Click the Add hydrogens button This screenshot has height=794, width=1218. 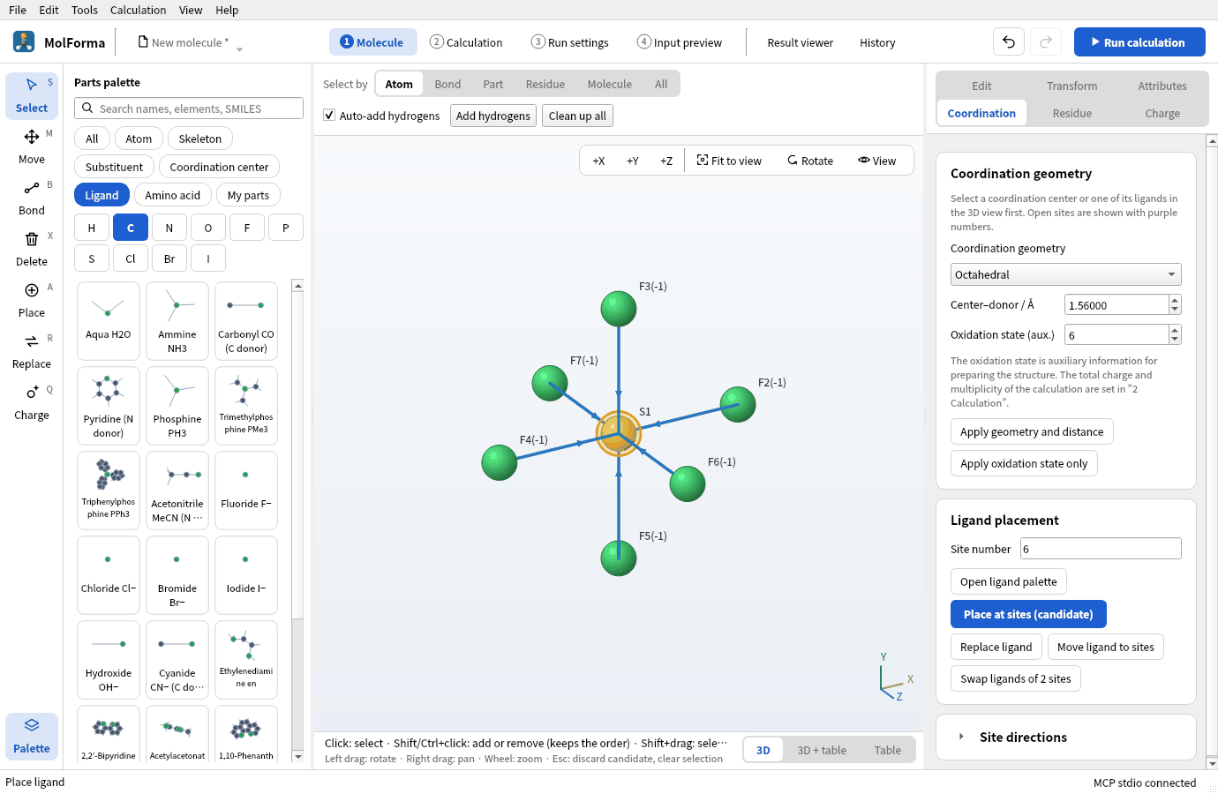pyautogui.click(x=493, y=116)
